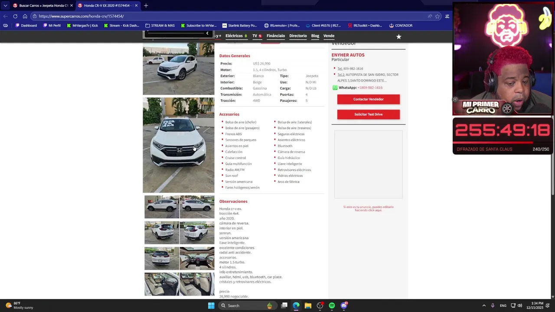This screenshot has width=555, height=312.
Task: Open the tab search chevron in the browser
Action: [x=5, y=6]
